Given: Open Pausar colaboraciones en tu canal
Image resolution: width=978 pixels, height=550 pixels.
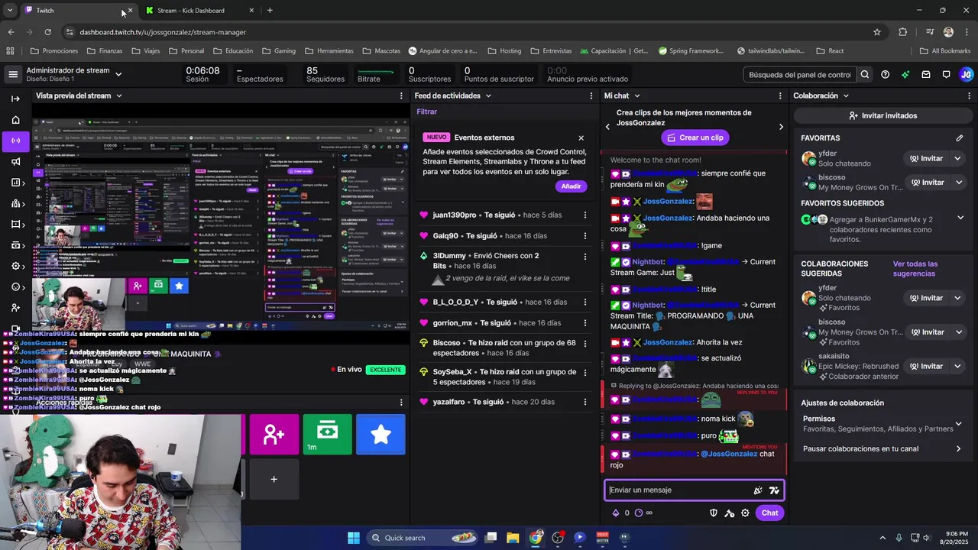Looking at the screenshot, I should (x=882, y=449).
